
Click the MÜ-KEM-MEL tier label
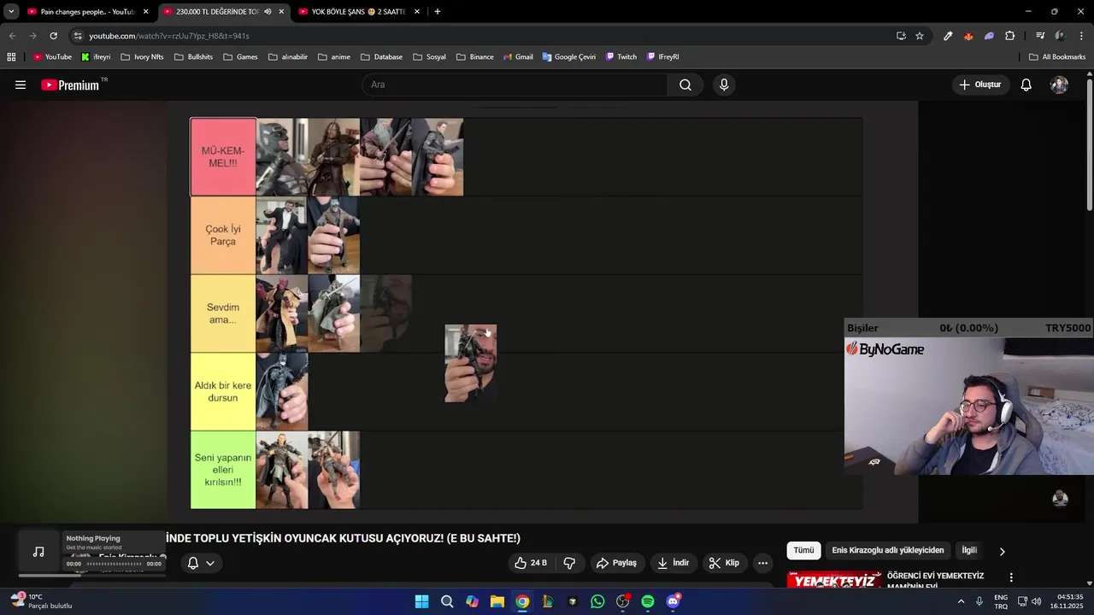[x=223, y=157]
